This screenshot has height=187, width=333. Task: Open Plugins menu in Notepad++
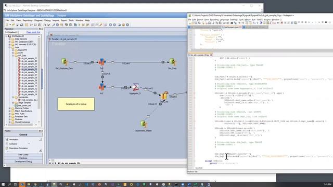click(267, 20)
